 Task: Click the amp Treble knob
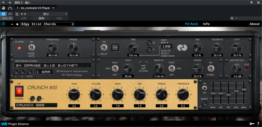point(162,94)
